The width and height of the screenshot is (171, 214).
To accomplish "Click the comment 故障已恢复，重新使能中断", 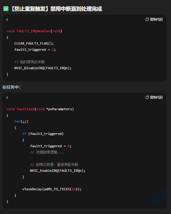I will pos(54,164).
